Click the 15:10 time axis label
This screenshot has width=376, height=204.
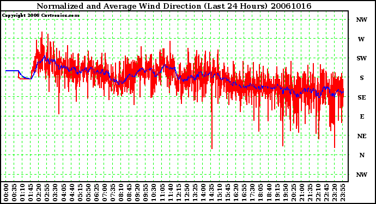[x=220, y=193]
